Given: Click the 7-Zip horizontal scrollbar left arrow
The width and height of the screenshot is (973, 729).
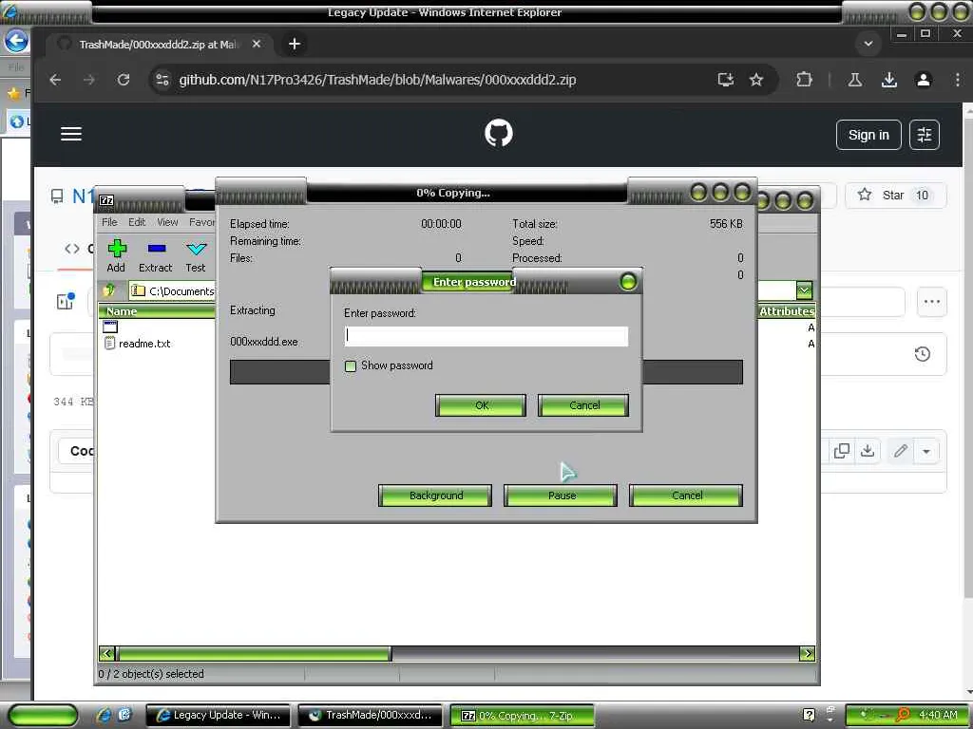Looking at the screenshot, I should [x=106, y=653].
